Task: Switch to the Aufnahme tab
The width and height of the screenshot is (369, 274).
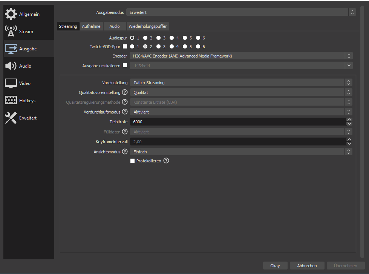Action: (91, 26)
